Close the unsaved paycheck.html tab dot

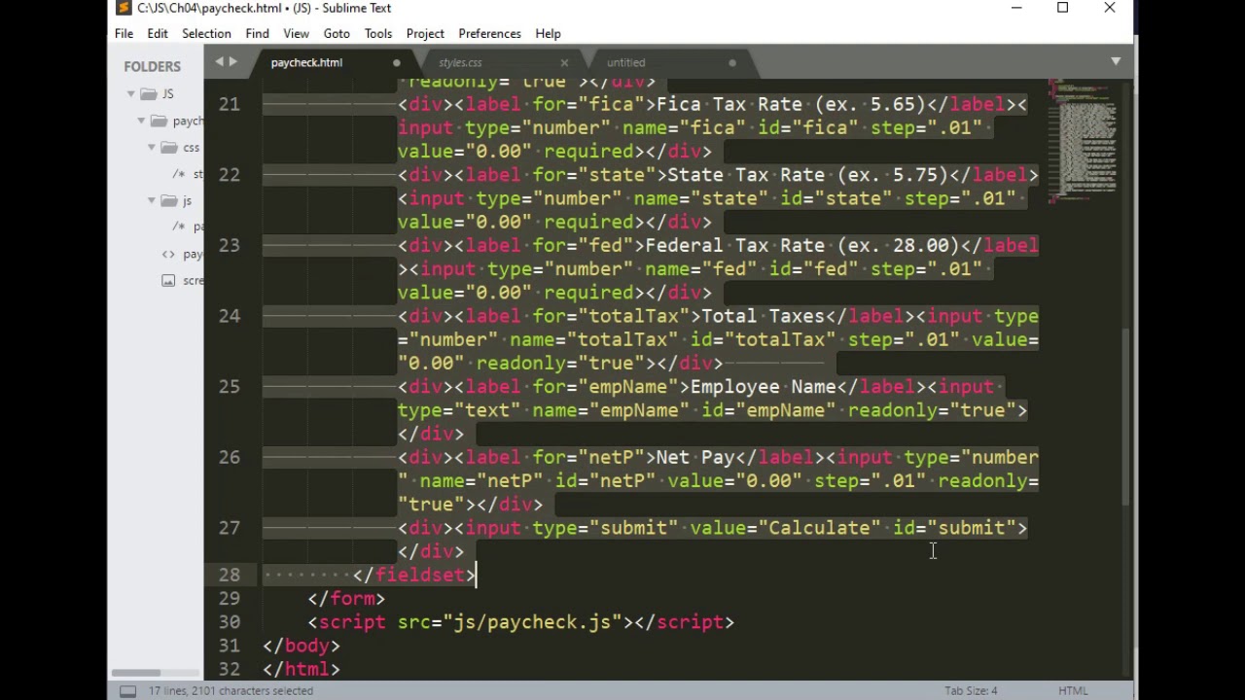pos(396,63)
